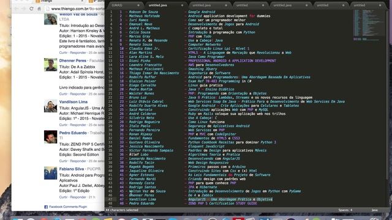392x220 pixels.
Task: Open Fabiano Silva's avatar picture
Action: pos(50,173)
